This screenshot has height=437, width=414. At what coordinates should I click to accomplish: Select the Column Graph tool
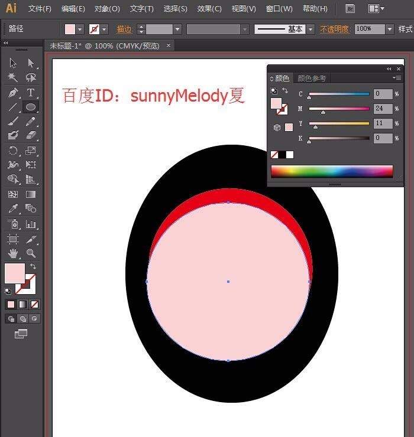(x=31, y=224)
